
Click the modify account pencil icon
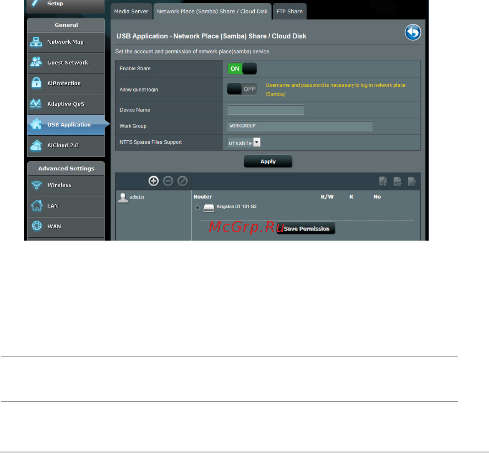182,181
